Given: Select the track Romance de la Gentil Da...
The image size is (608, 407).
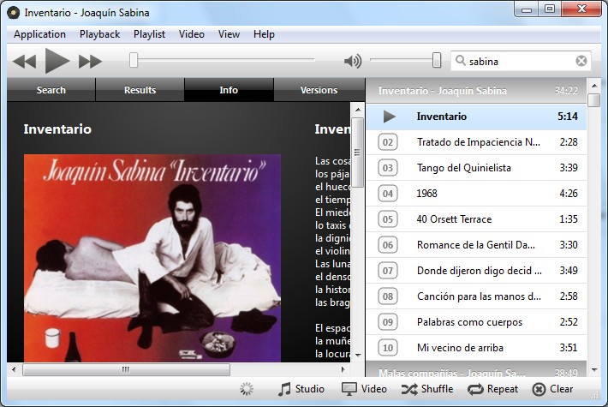Looking at the screenshot, I should (x=476, y=245).
